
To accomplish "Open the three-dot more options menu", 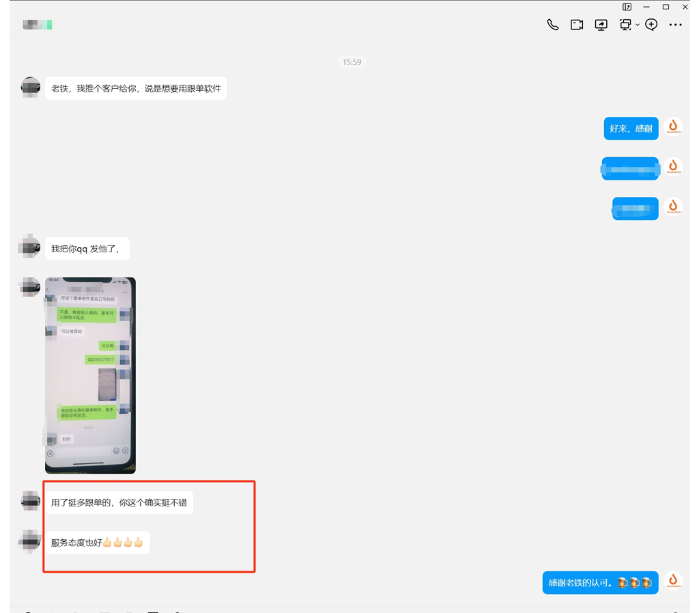I will 675,25.
